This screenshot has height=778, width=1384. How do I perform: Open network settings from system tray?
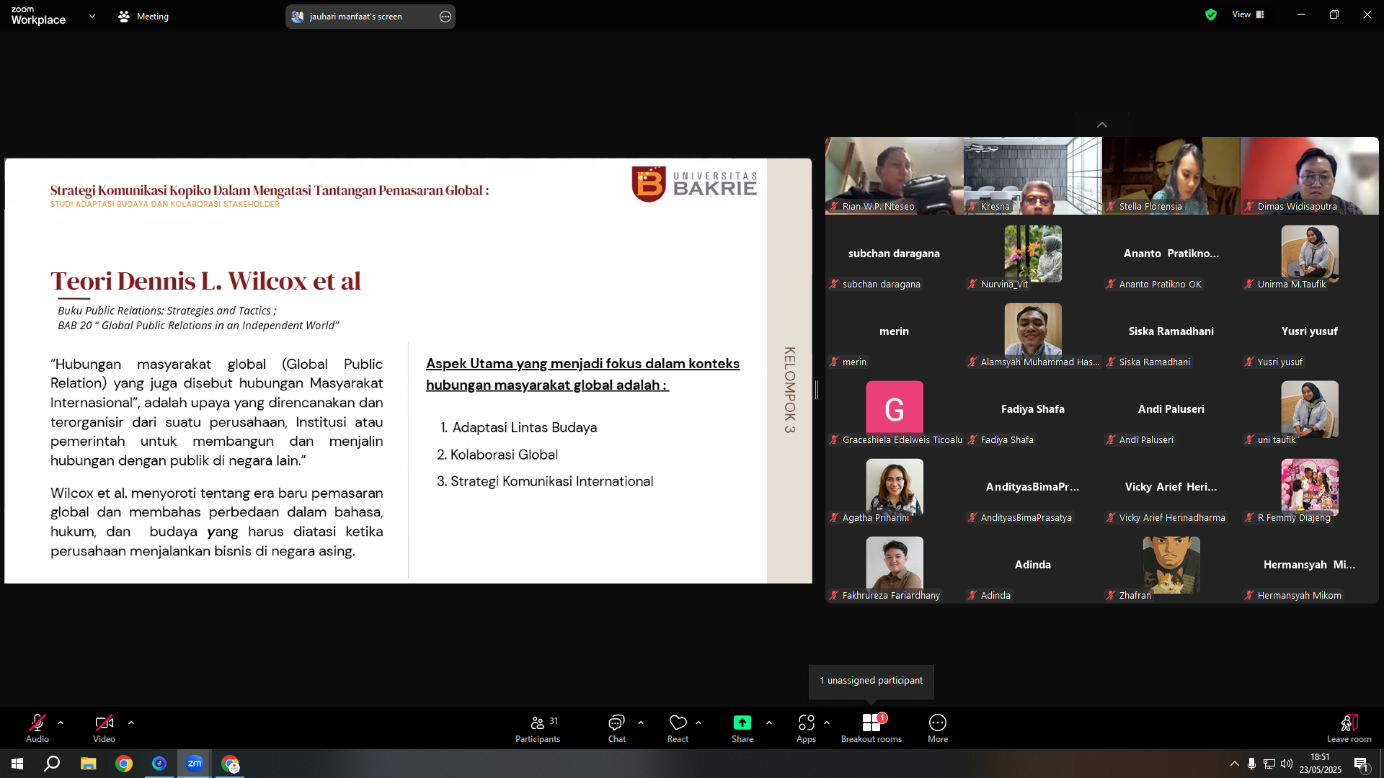(1269, 764)
